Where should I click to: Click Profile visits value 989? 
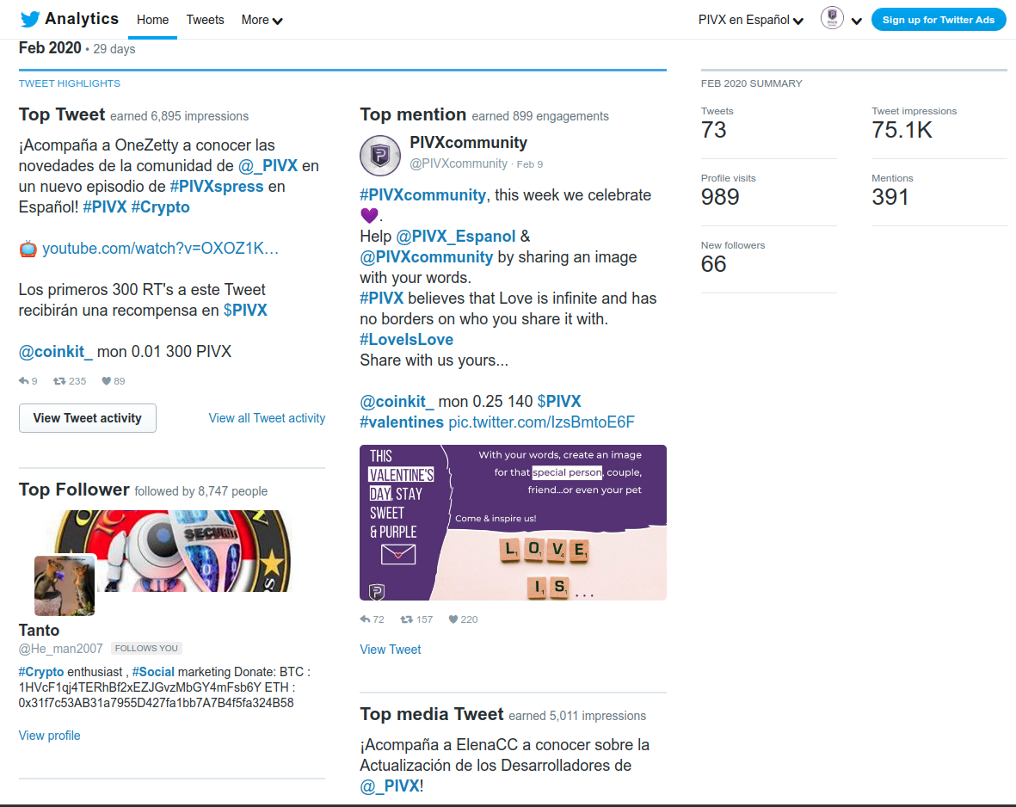pos(720,197)
